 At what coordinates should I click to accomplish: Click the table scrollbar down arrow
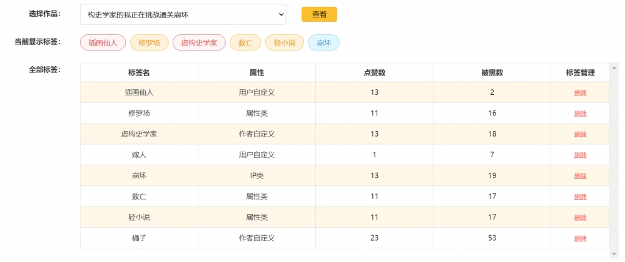(614, 254)
